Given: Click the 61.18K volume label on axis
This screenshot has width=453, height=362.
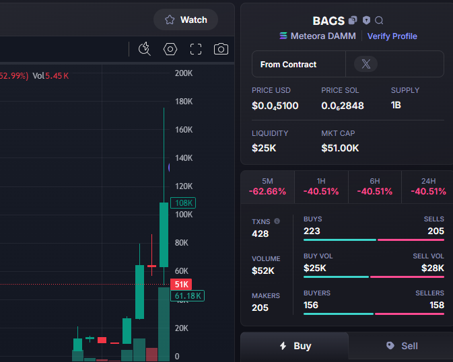Looking at the screenshot, I should [188, 295].
